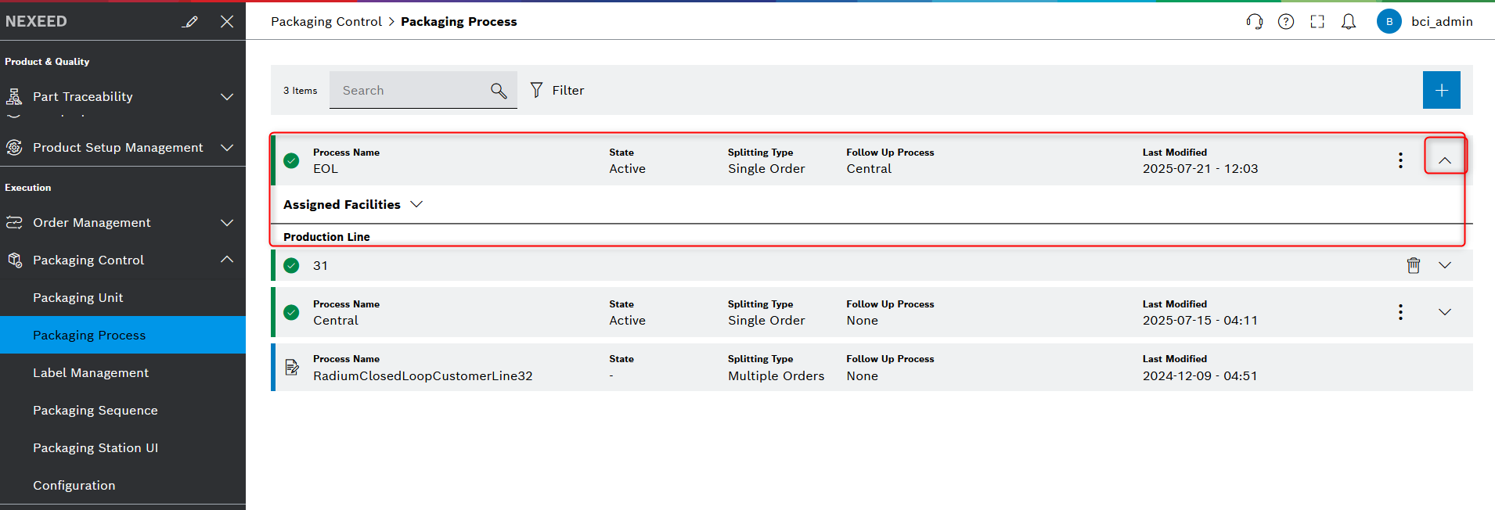This screenshot has height=510, width=1495.
Task: Open Packaging Unit page
Action: 78,297
